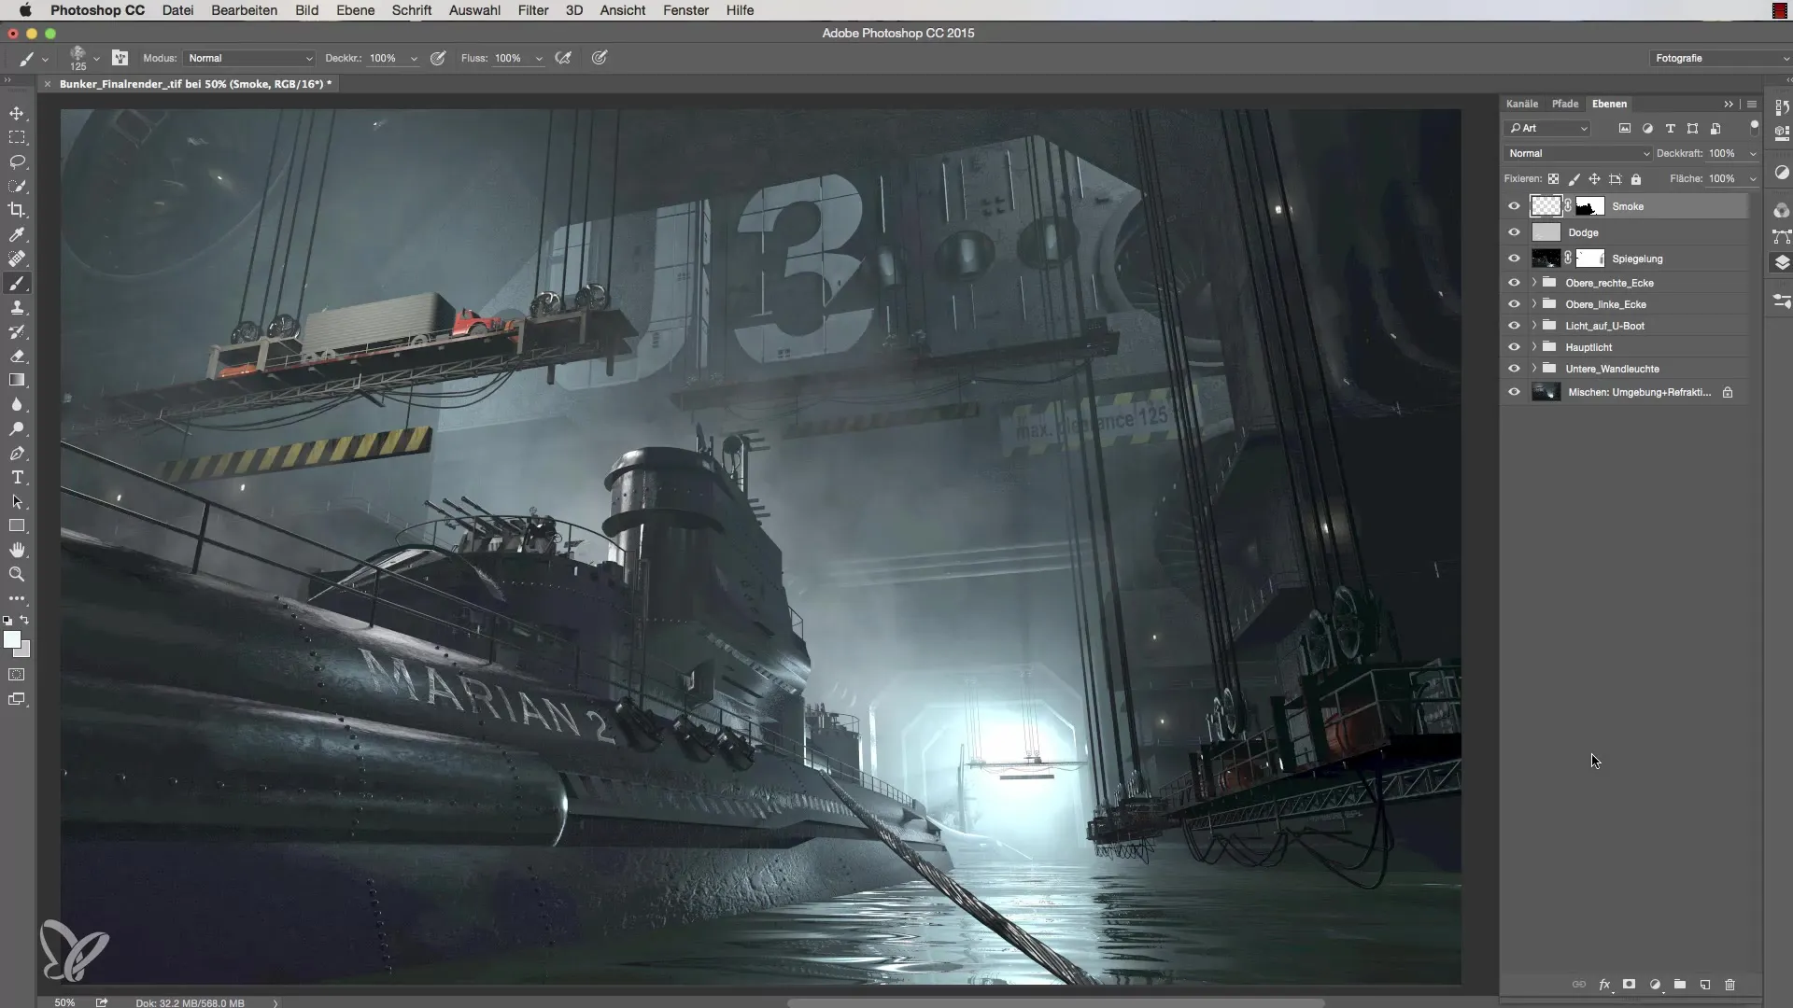Screen dimensions: 1793x1008
Task: Select the Eraser tool
Action: [x=17, y=356]
